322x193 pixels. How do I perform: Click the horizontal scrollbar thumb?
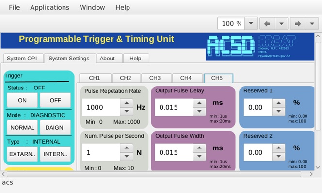point(154,174)
